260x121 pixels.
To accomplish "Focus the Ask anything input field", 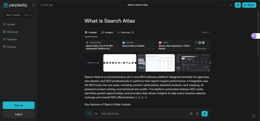I will [144, 114].
